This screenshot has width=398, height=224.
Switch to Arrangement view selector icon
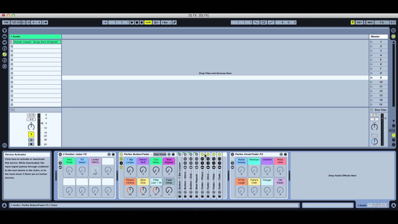(x=393, y=30)
